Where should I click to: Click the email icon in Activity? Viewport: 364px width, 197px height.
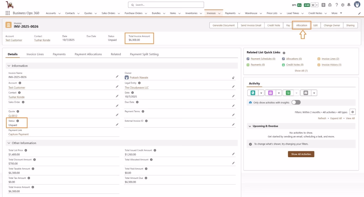[305, 93]
